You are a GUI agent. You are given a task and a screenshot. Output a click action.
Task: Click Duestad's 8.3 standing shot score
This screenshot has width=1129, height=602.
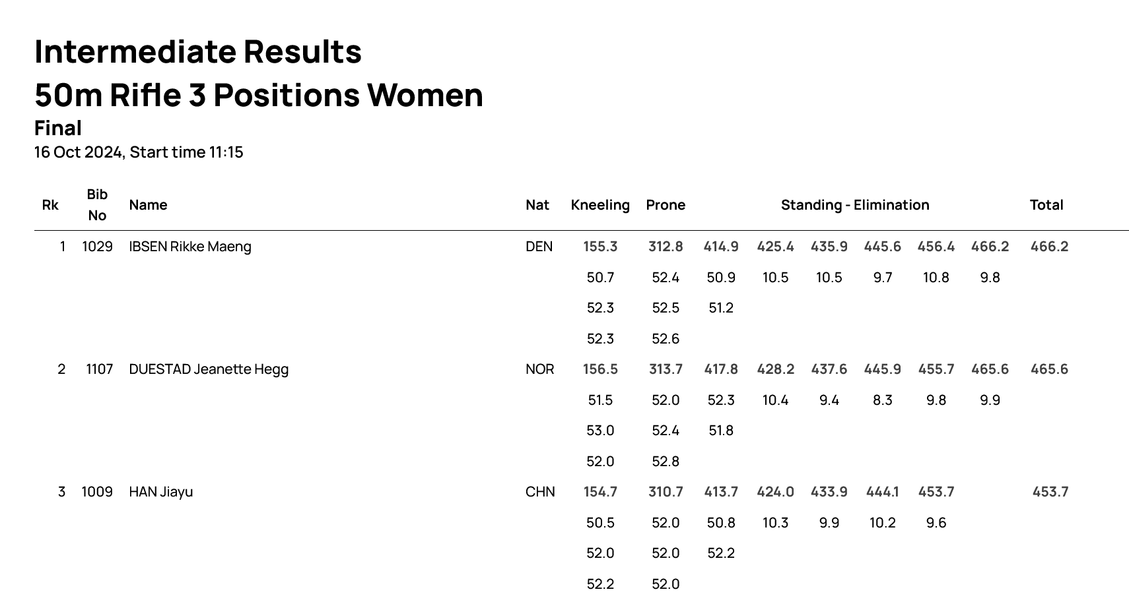883,400
